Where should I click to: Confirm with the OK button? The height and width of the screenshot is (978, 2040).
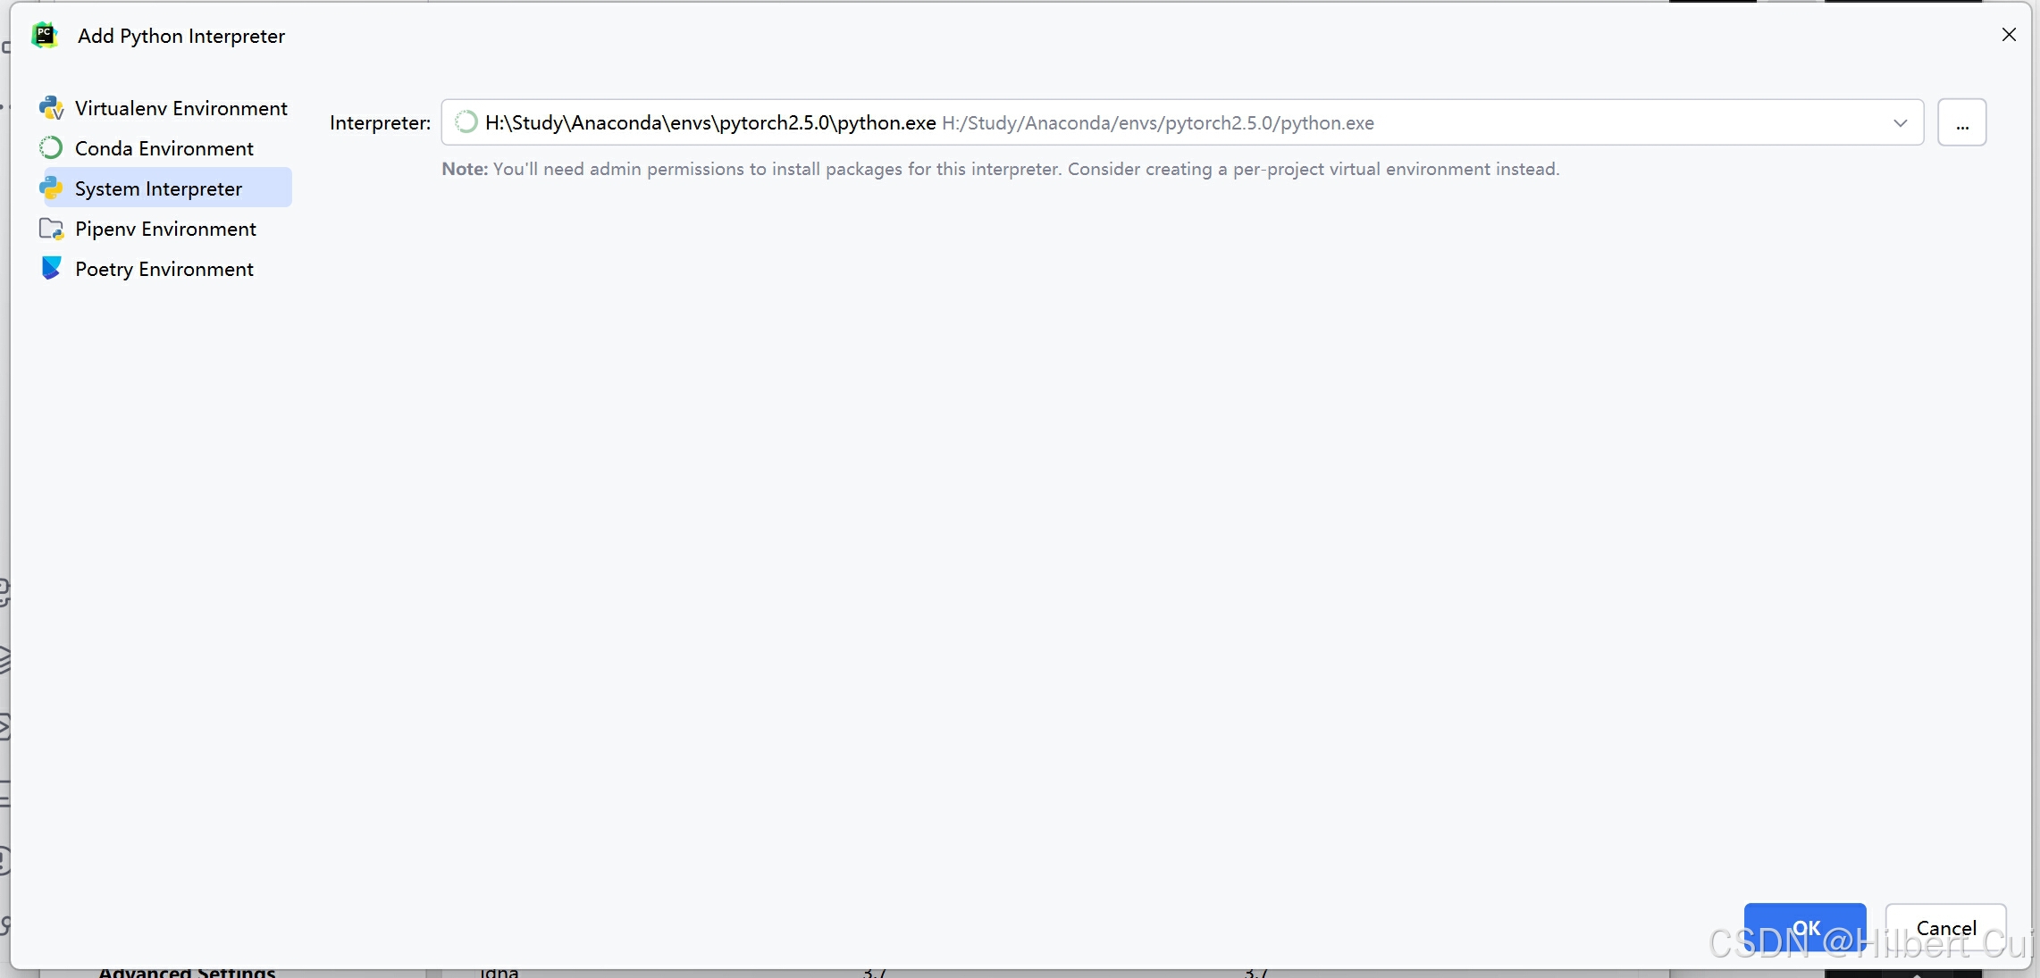tap(1804, 927)
